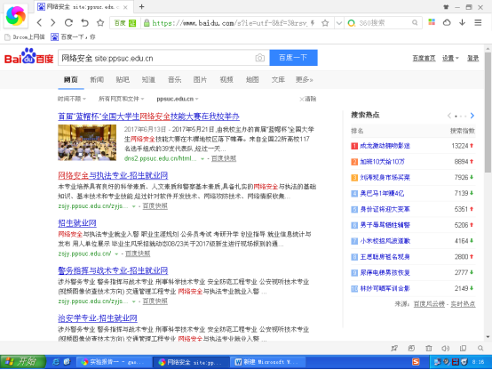492x370 pixels.
Task: Open the 百度一下 bookmark
Action: click(x=73, y=37)
